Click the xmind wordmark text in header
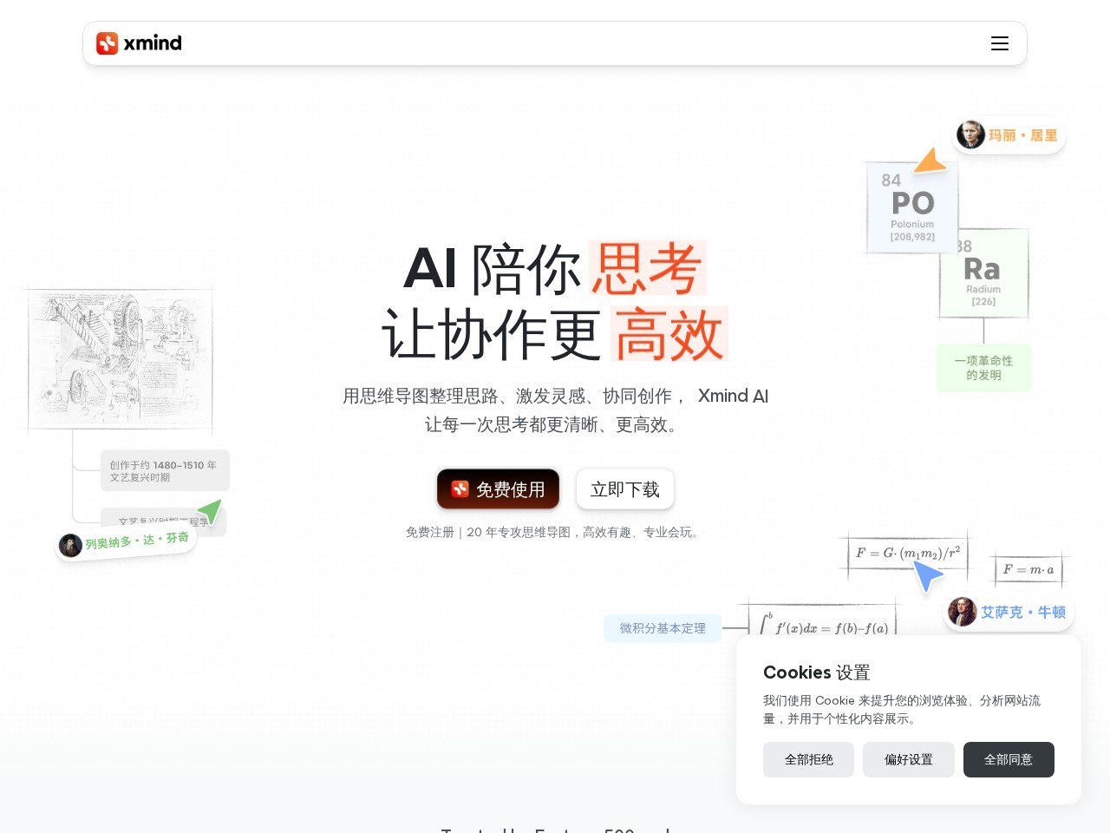1110x833 pixels. pos(153,43)
